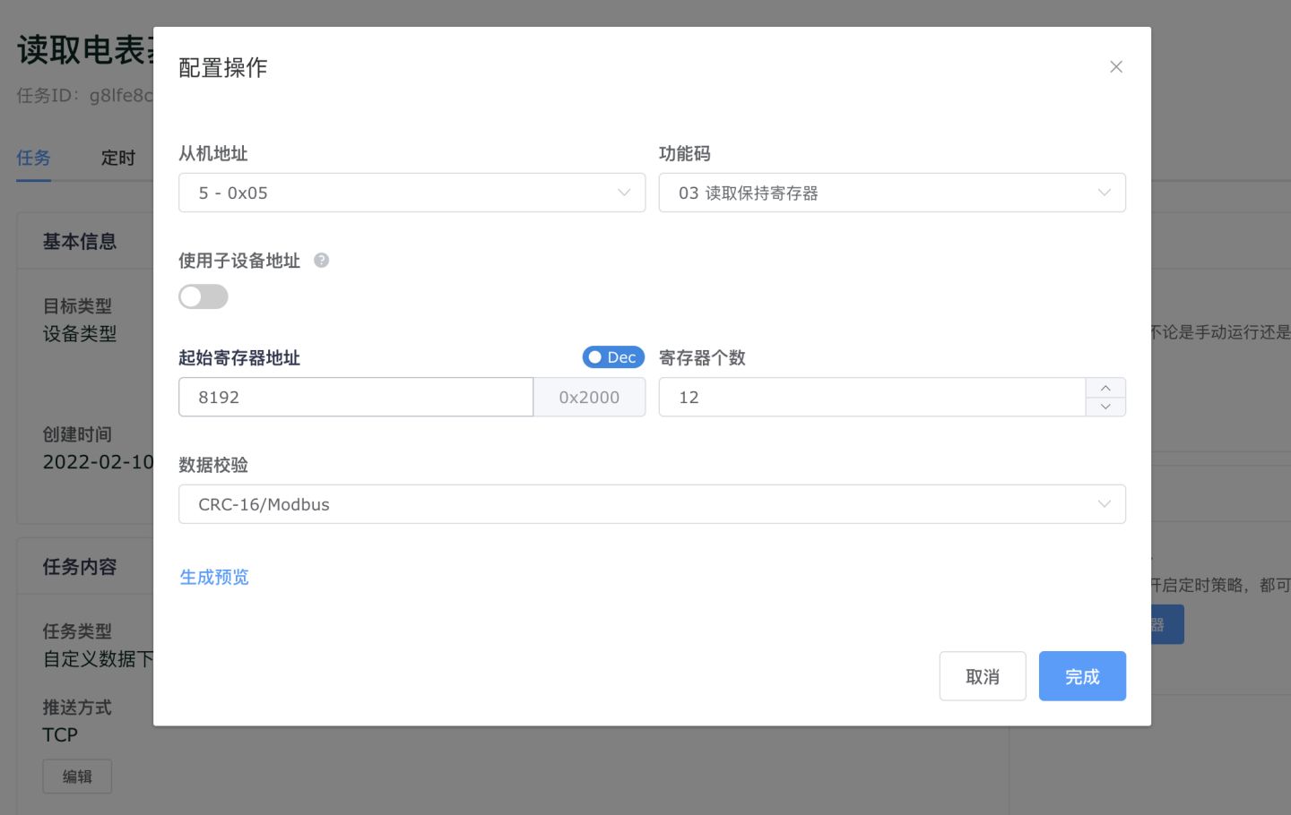1291x815 pixels.
Task: Close the 配置操作 dialog with the X icon
Action: [x=1116, y=67]
